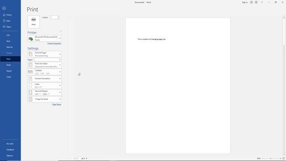The image size is (286, 161).
Task: Open the Printer selection dropdown
Action: coord(45,38)
